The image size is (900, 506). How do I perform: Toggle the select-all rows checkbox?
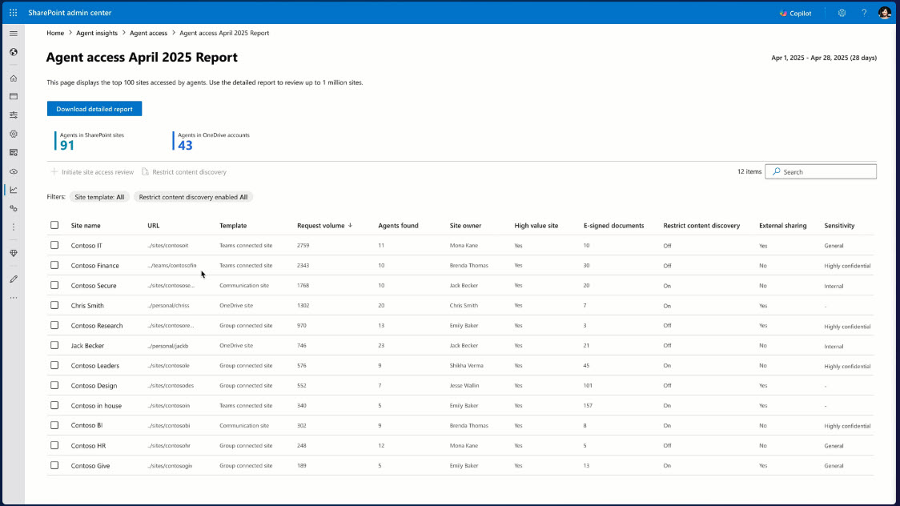point(54,225)
